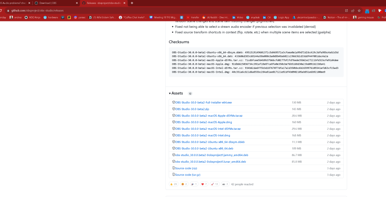Click '3 days ago' beside Source code (zip)
Image resolution: width=386 pixels, height=197 pixels.
pyautogui.click(x=334, y=168)
